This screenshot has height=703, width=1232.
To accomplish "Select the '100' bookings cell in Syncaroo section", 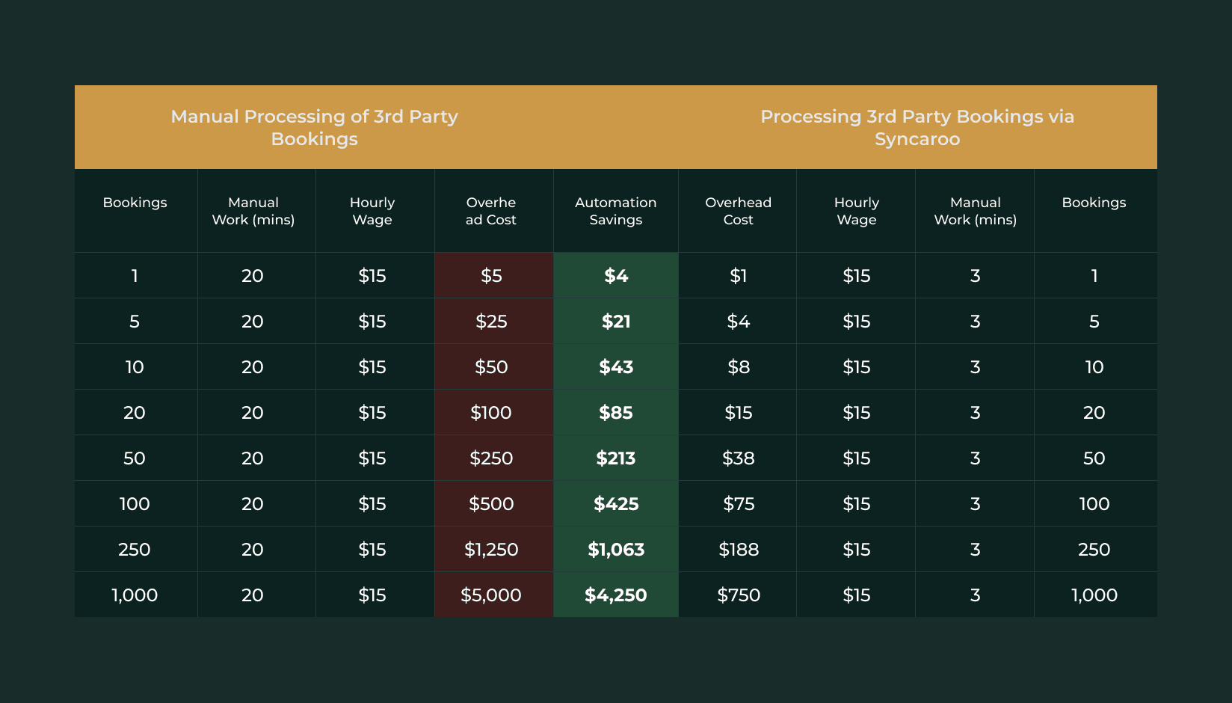I will pos(1094,504).
